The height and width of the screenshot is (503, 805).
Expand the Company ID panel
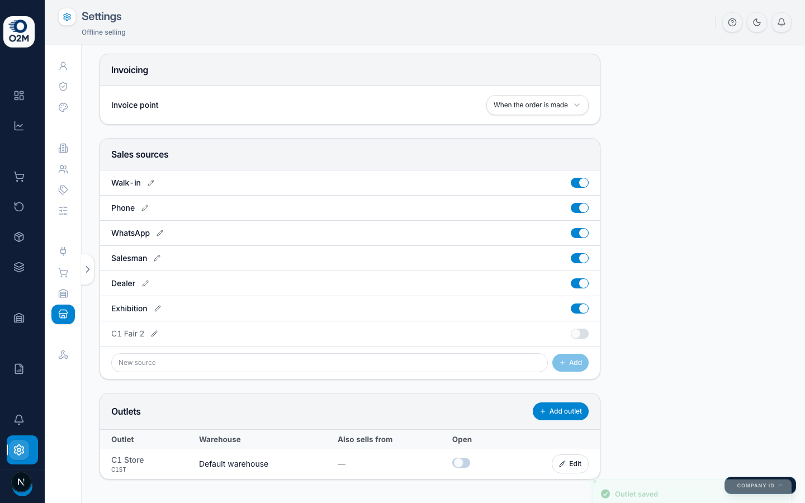tap(759, 486)
